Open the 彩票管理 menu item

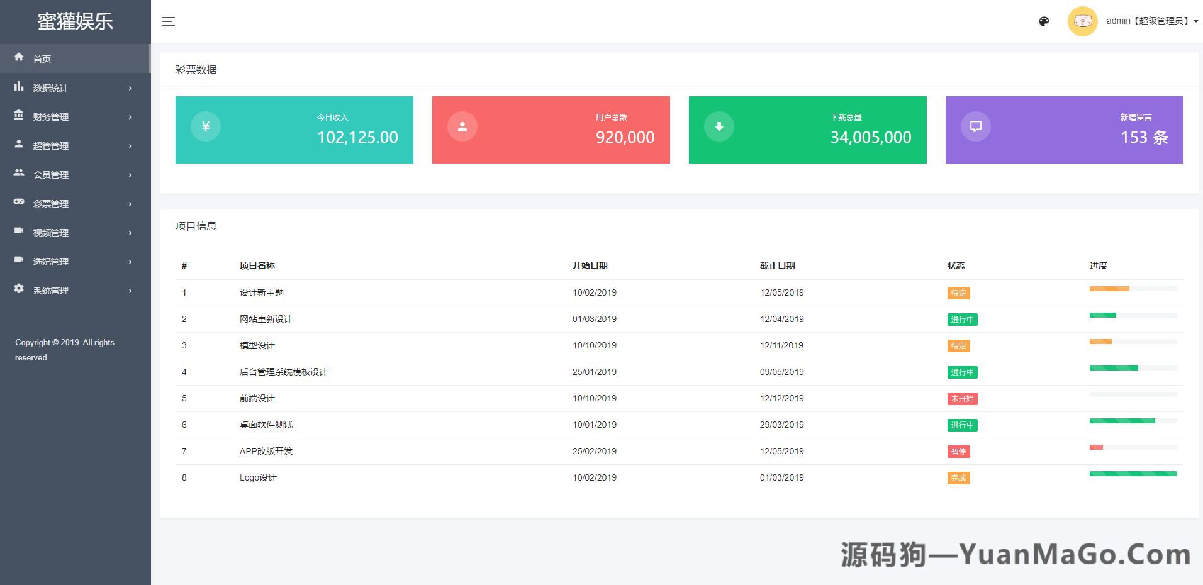51,204
